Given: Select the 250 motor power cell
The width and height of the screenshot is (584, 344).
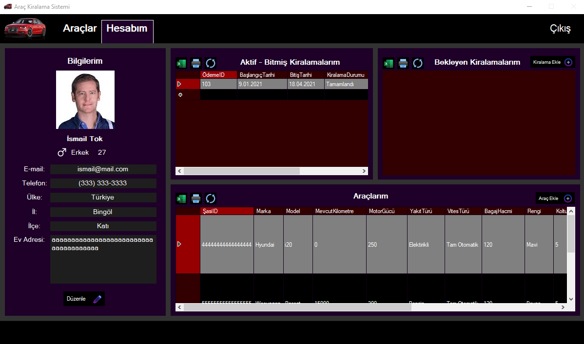Looking at the screenshot, I should click(x=387, y=244).
